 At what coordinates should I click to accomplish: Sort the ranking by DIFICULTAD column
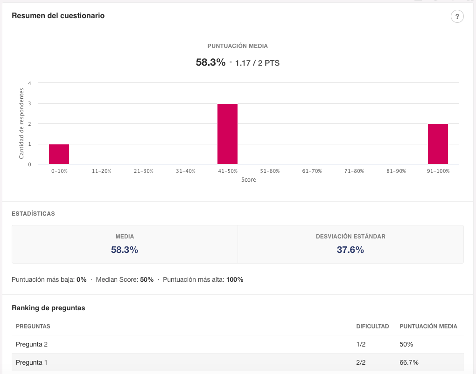coord(372,326)
